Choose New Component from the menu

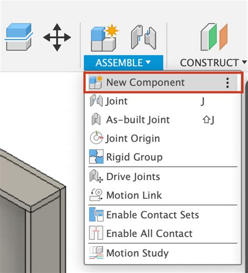163,82
